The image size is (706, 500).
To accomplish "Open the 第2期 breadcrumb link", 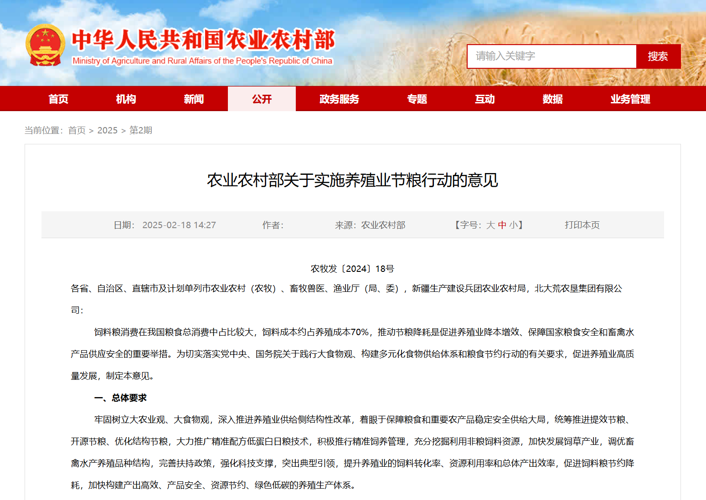I will [140, 131].
